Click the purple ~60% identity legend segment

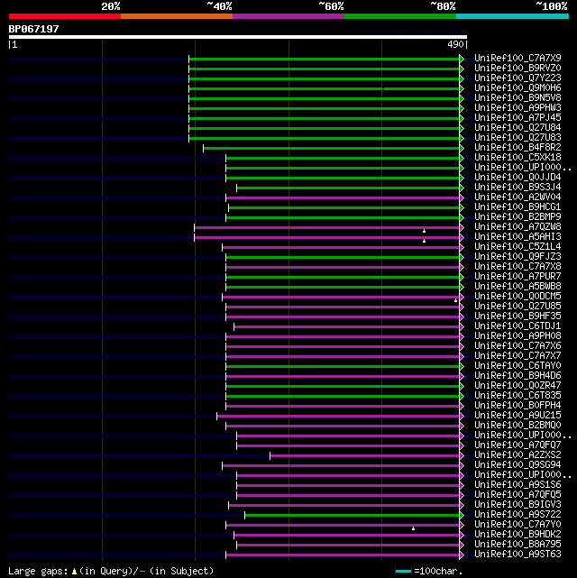click(288, 16)
